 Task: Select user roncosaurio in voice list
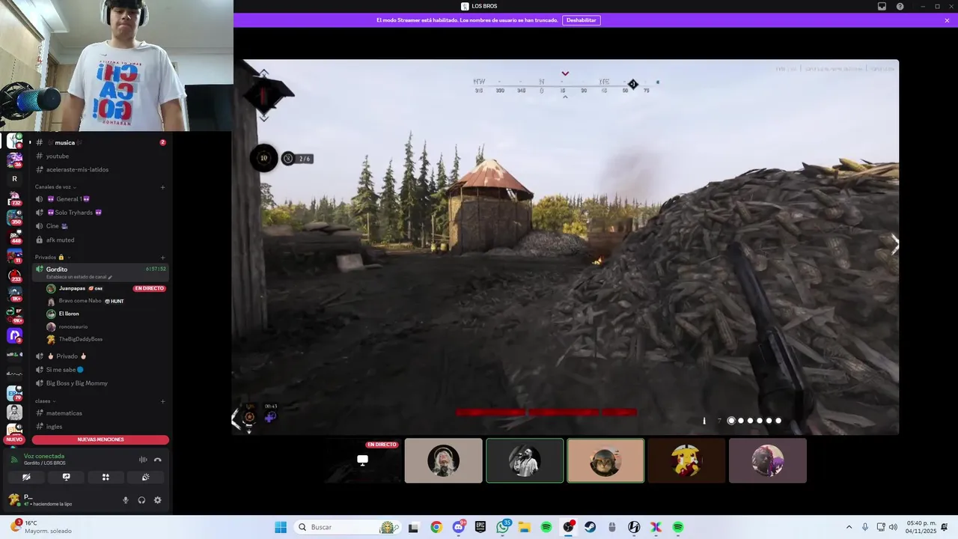pos(73,326)
